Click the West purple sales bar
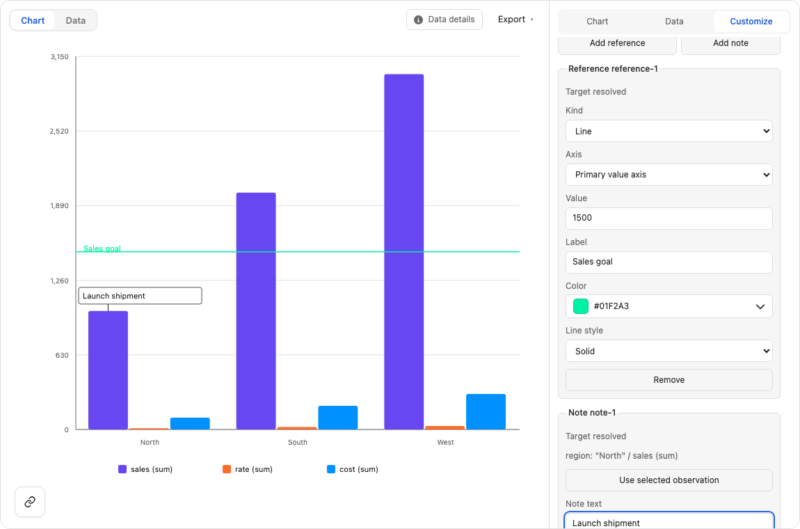Screen dimensions: 800x529 pyautogui.click(x=404, y=252)
